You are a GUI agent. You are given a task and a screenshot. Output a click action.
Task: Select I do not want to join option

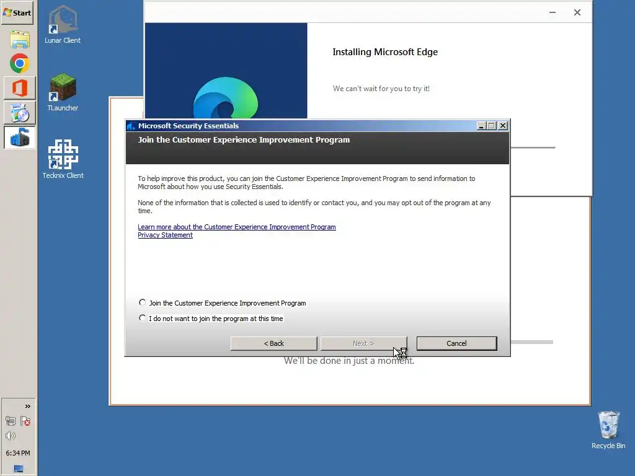tap(211, 319)
